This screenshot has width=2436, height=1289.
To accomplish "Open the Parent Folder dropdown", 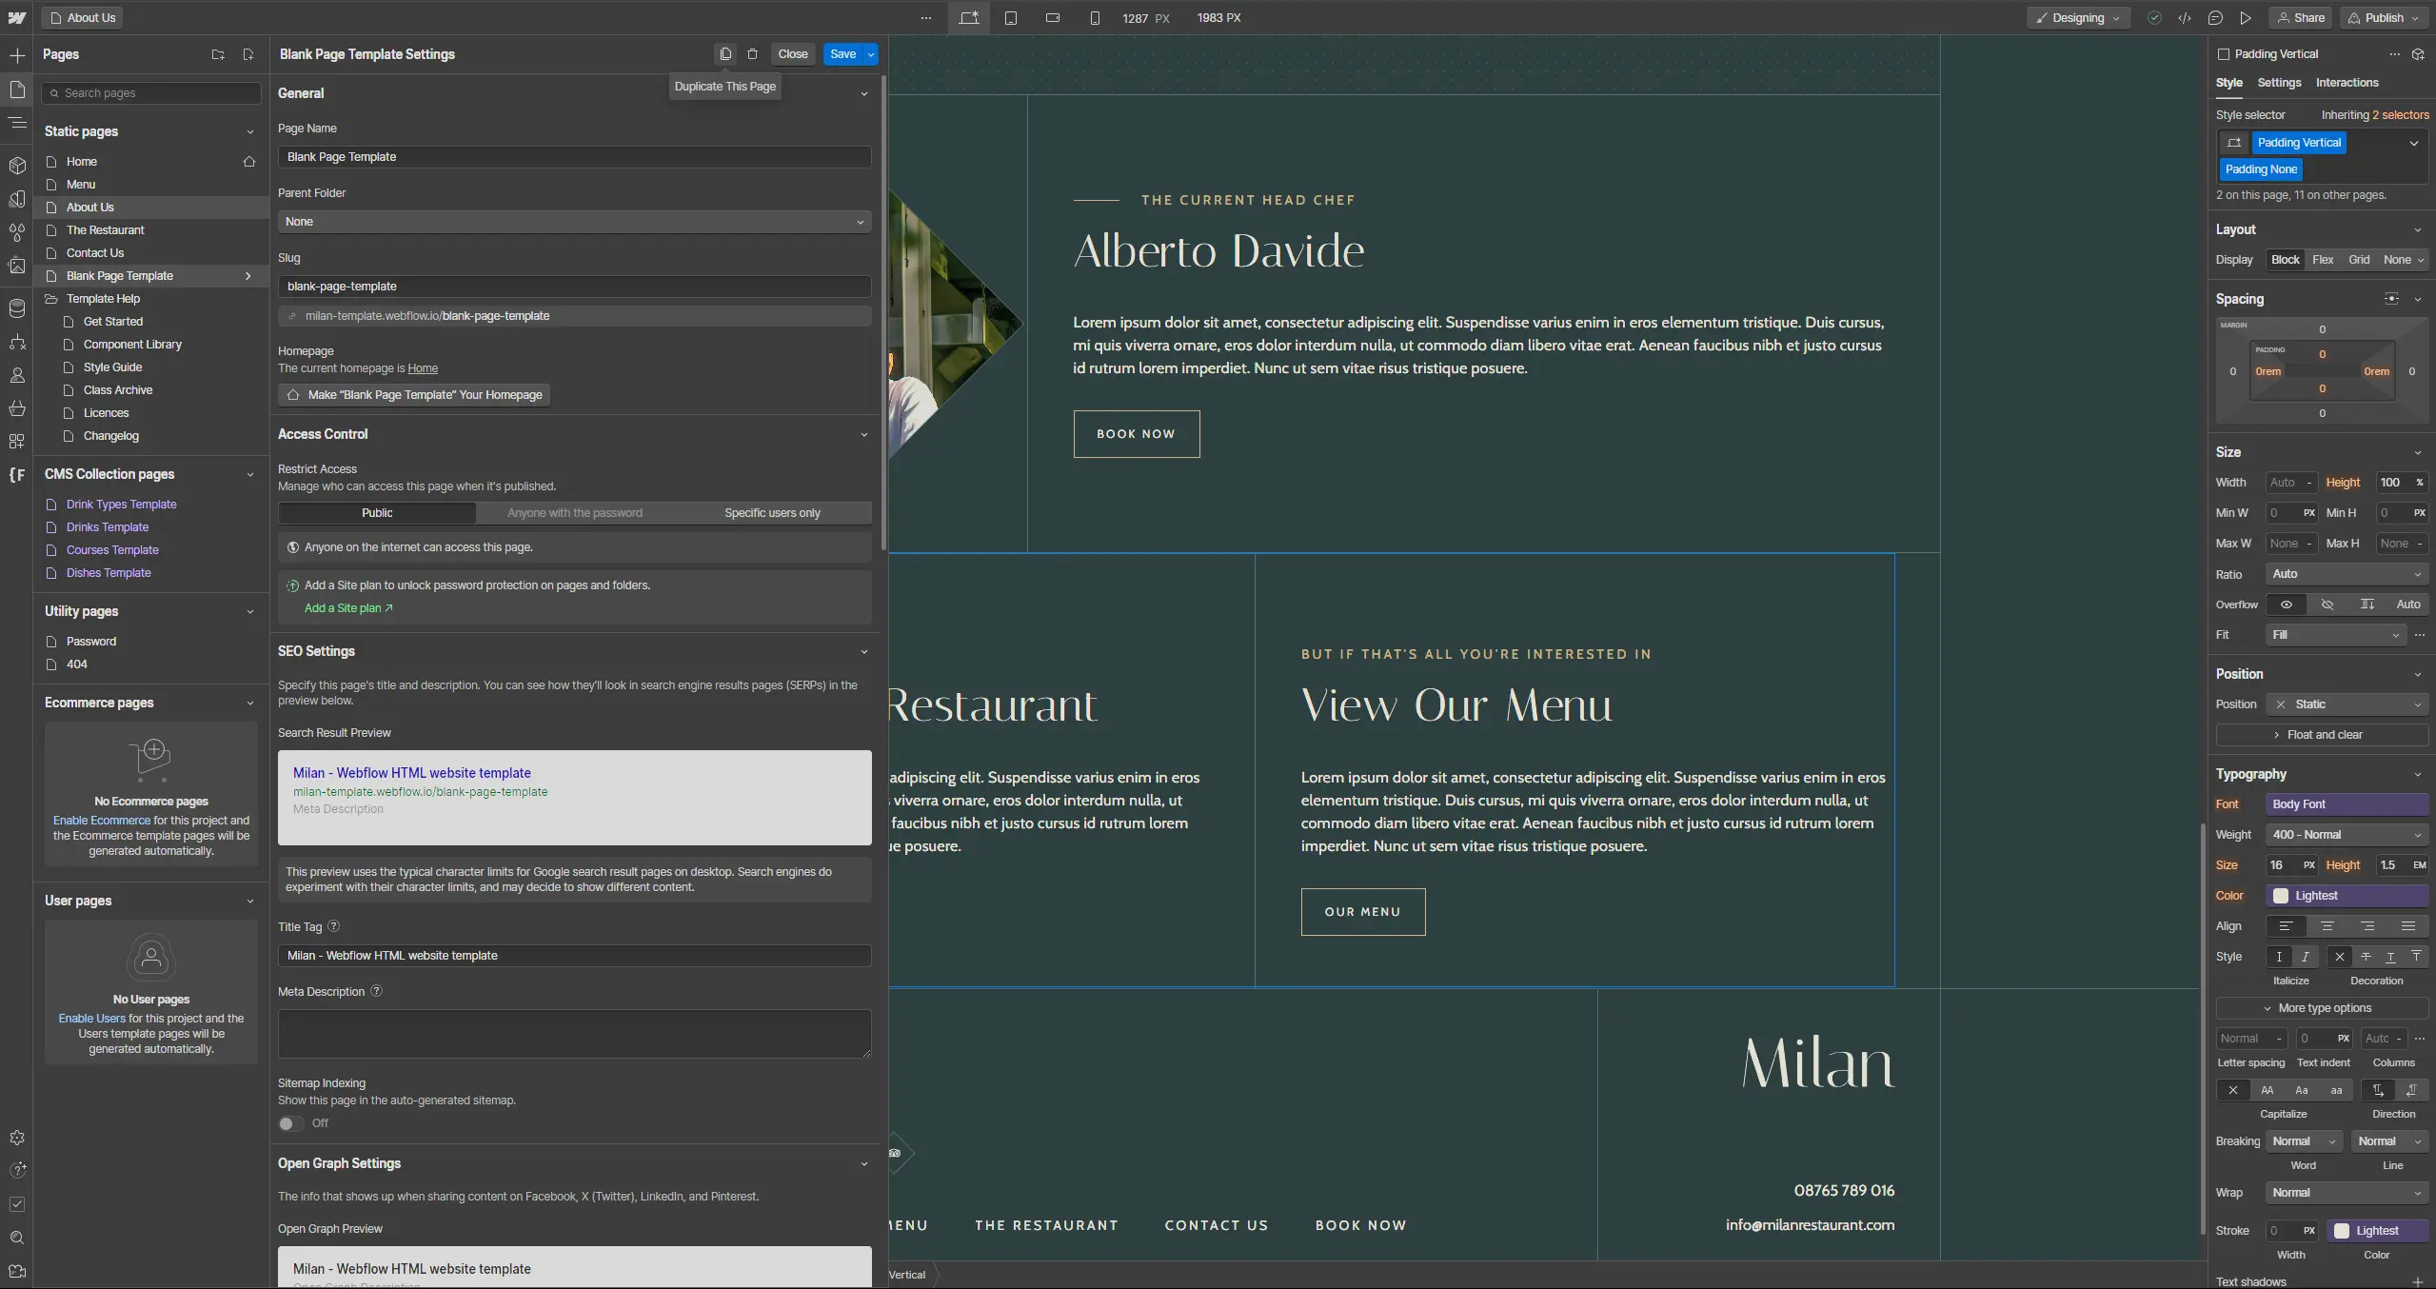I will [574, 222].
